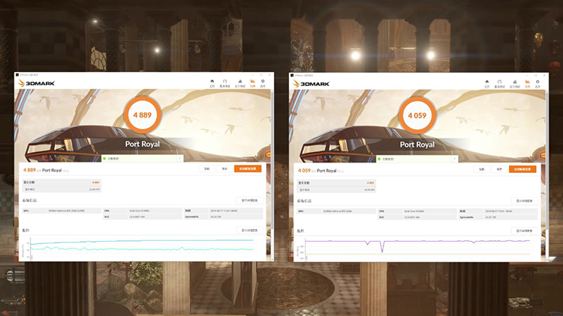Close the right 3DMark window
The width and height of the screenshot is (563, 316).
coord(544,75)
